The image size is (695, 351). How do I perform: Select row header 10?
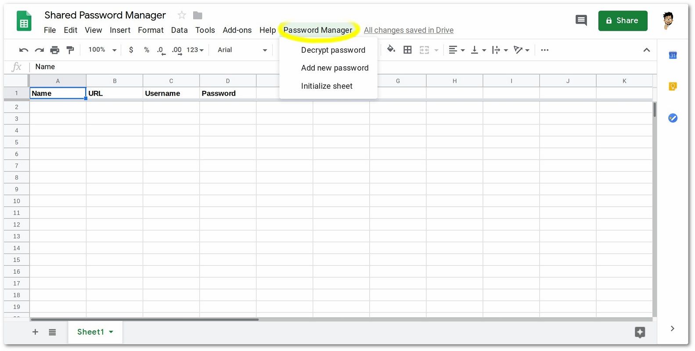pyautogui.click(x=17, y=201)
